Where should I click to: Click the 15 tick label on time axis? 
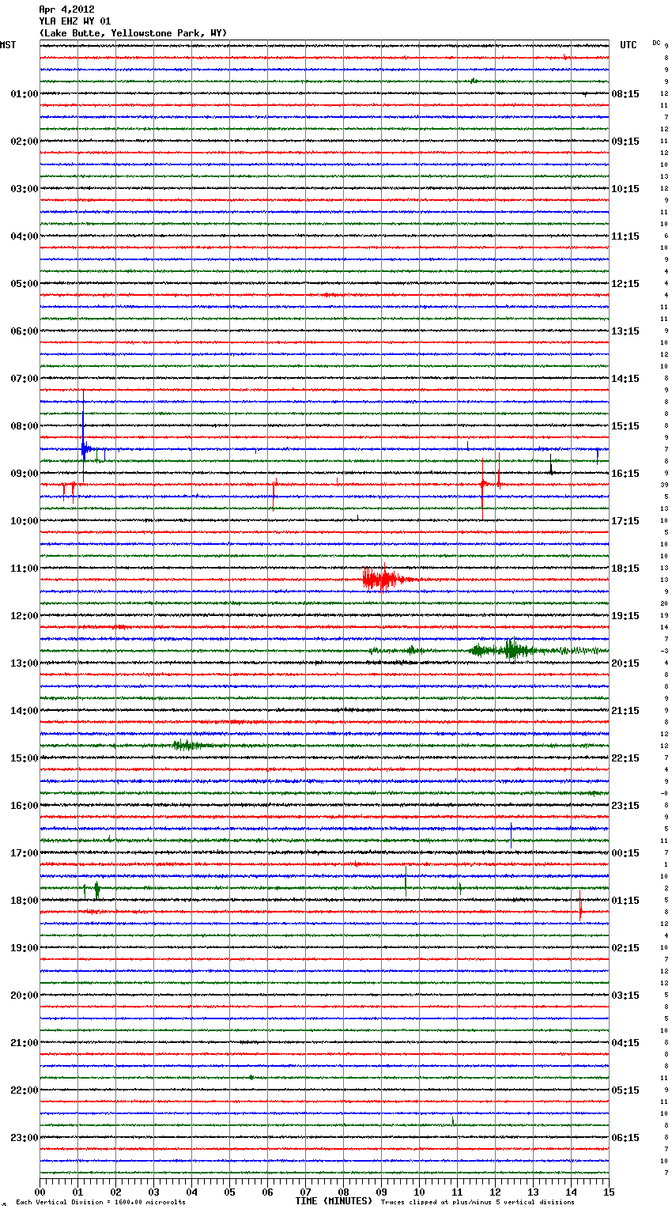[608, 1192]
